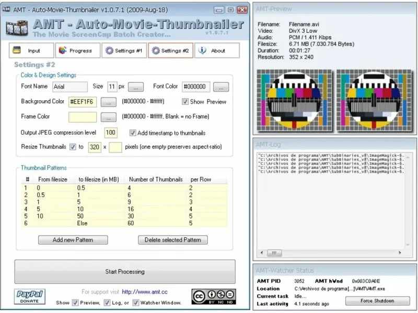Image resolution: width=418 pixels, height=313 pixels.
Task: Select pattern row 2 (0.5 to 1)
Action: [x=124, y=195]
